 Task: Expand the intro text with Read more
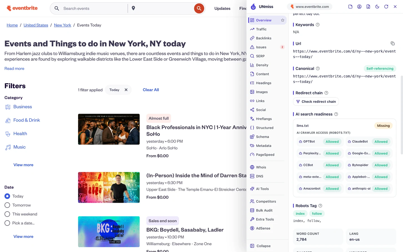pos(14,69)
